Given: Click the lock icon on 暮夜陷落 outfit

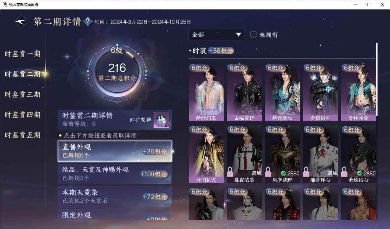Looking at the screenshot, I should 230,171.
